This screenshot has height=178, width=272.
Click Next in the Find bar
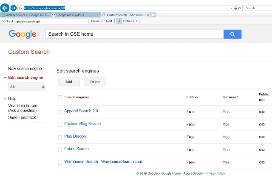coord(109,21)
